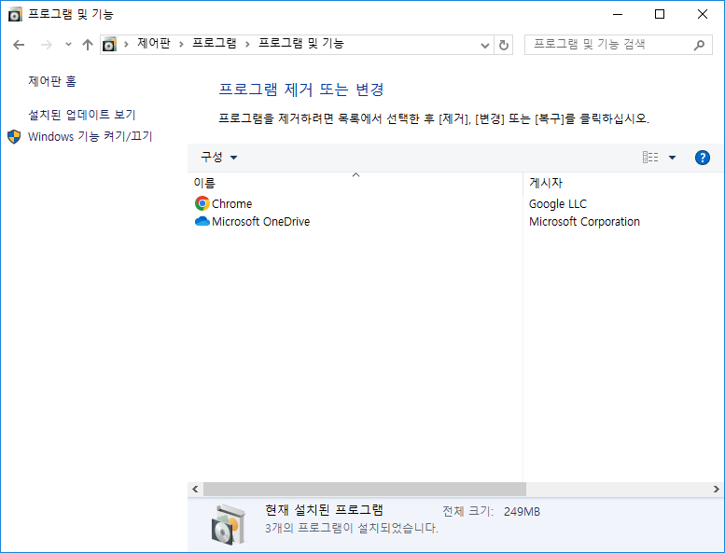Refresh the programs list
This screenshot has height=553, width=725.
[x=504, y=46]
